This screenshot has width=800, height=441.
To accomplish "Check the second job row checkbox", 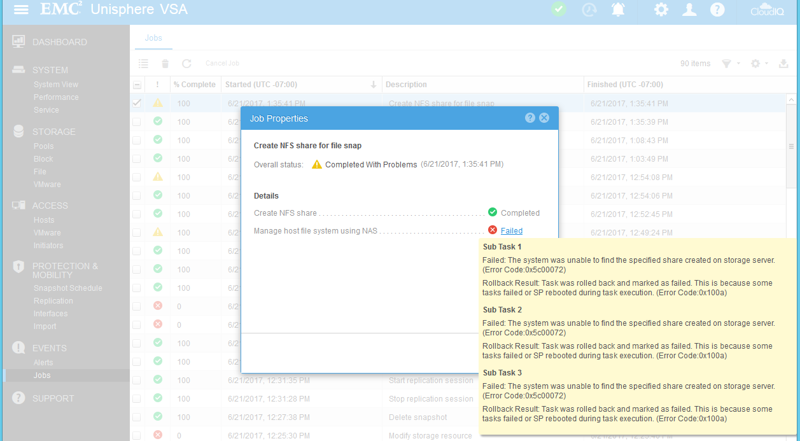I will (137, 122).
